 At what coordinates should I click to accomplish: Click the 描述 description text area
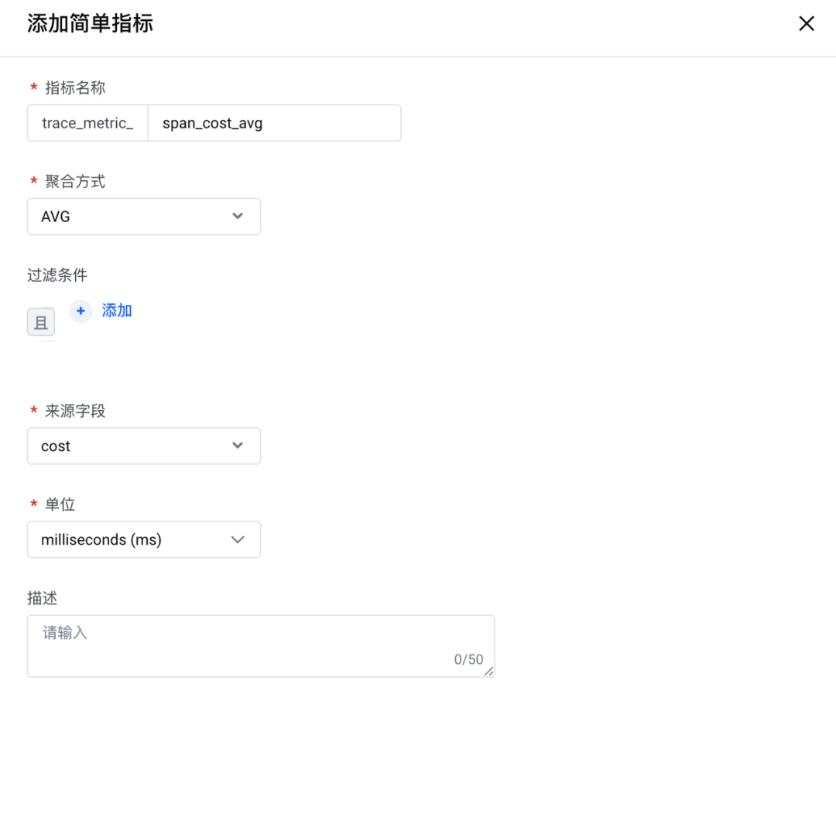point(262,646)
